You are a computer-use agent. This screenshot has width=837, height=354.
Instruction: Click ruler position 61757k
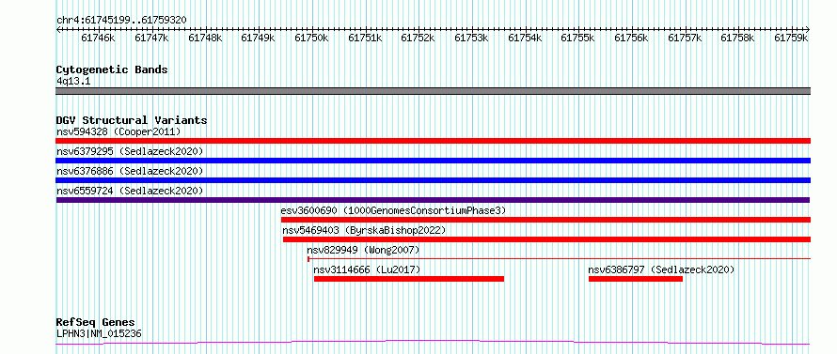point(685,38)
